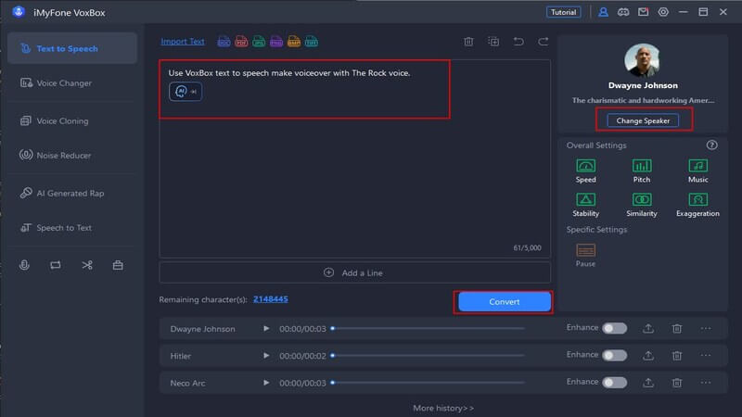Screen dimensions: 742x417
Task: Open Overall Settings help icon
Action: click(711, 145)
